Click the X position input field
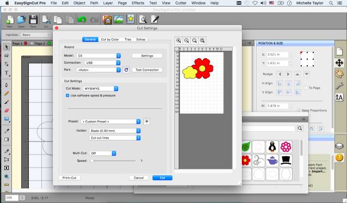This screenshot has width=347, height=203. [277, 54]
